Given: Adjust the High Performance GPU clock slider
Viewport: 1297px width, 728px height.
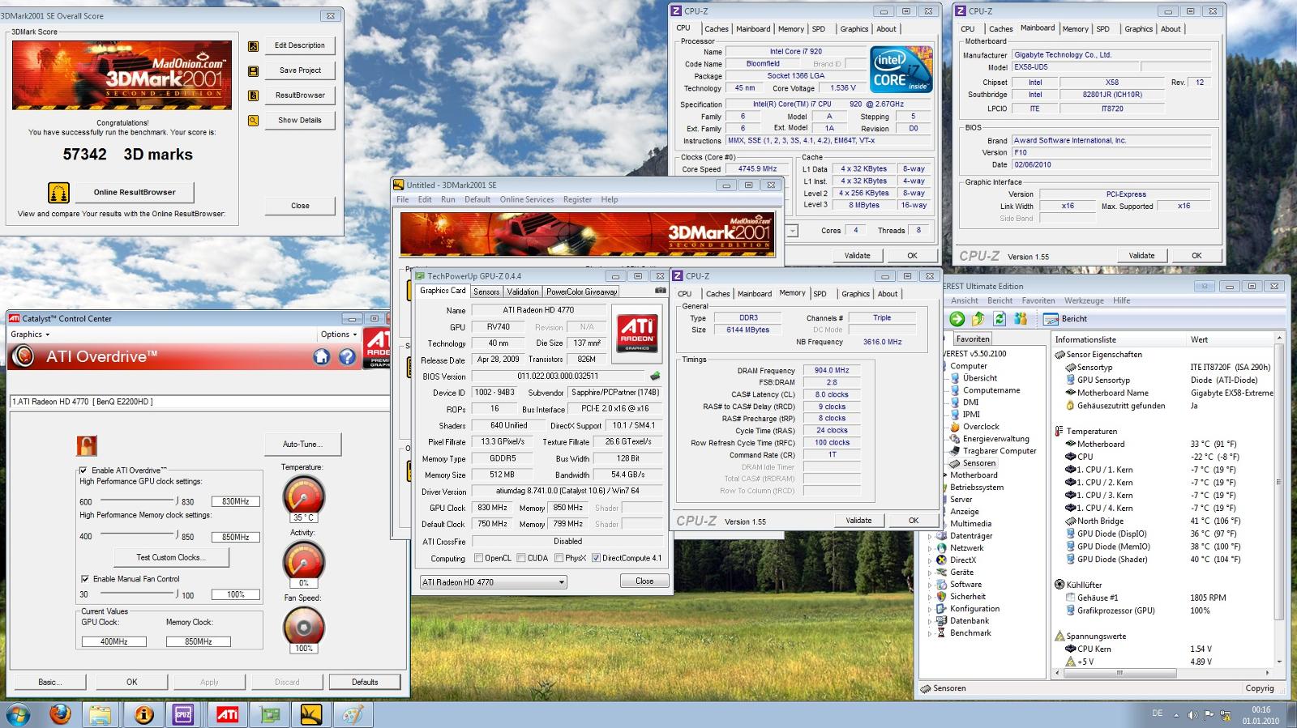Looking at the screenshot, I should click(139, 500).
